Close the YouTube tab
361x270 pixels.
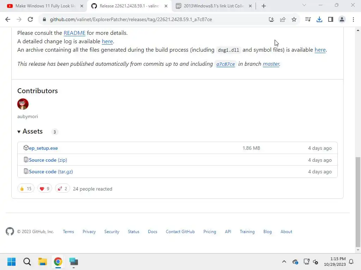pos(82,6)
